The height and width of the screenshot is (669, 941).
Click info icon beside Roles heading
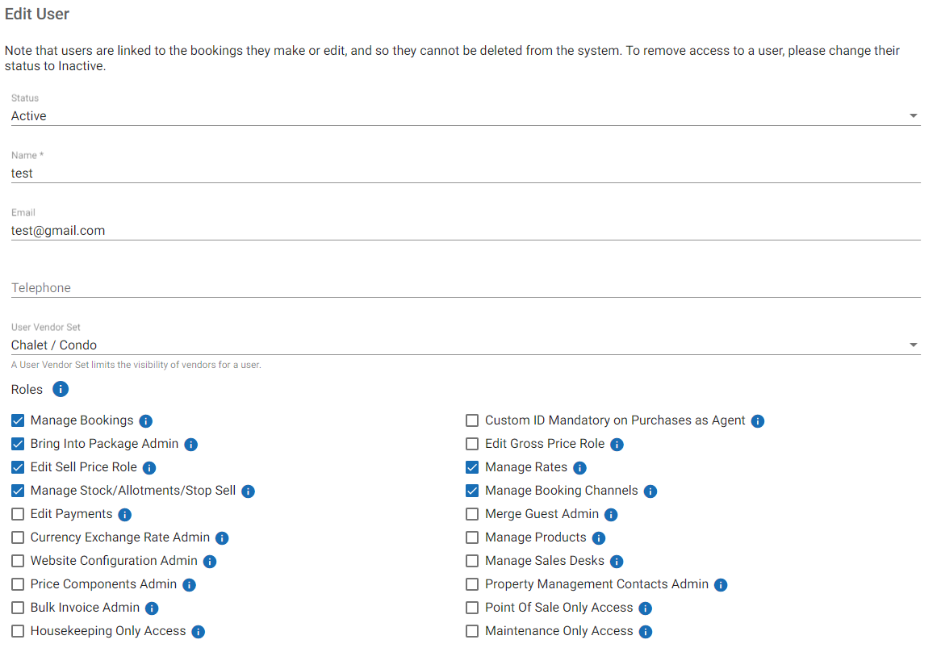tap(61, 389)
